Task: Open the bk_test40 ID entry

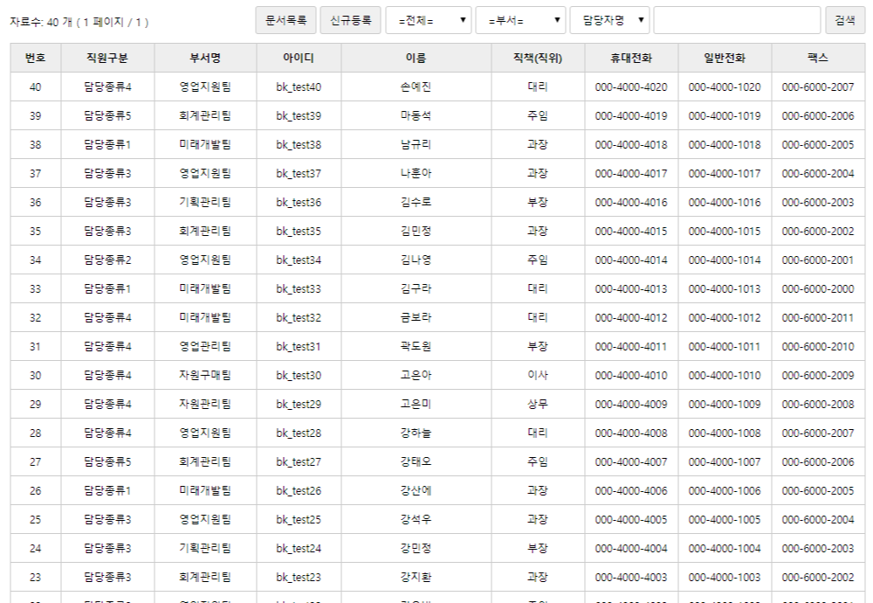Action: tap(299, 87)
